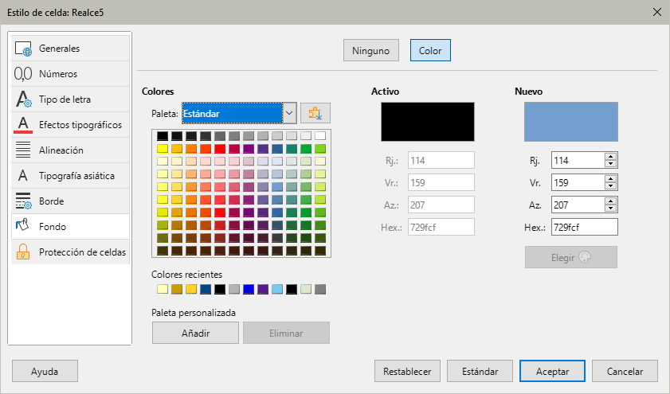Click the Efectos tipográficos icon

[23, 125]
